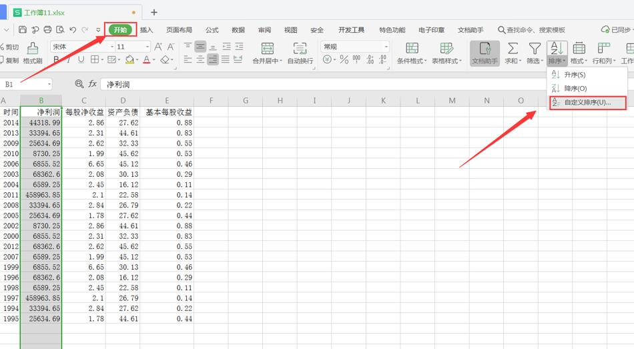Click the 表格样式 table style icon
634x349 pixels.
446,49
